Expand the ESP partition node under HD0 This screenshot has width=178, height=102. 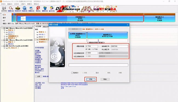point(4,32)
